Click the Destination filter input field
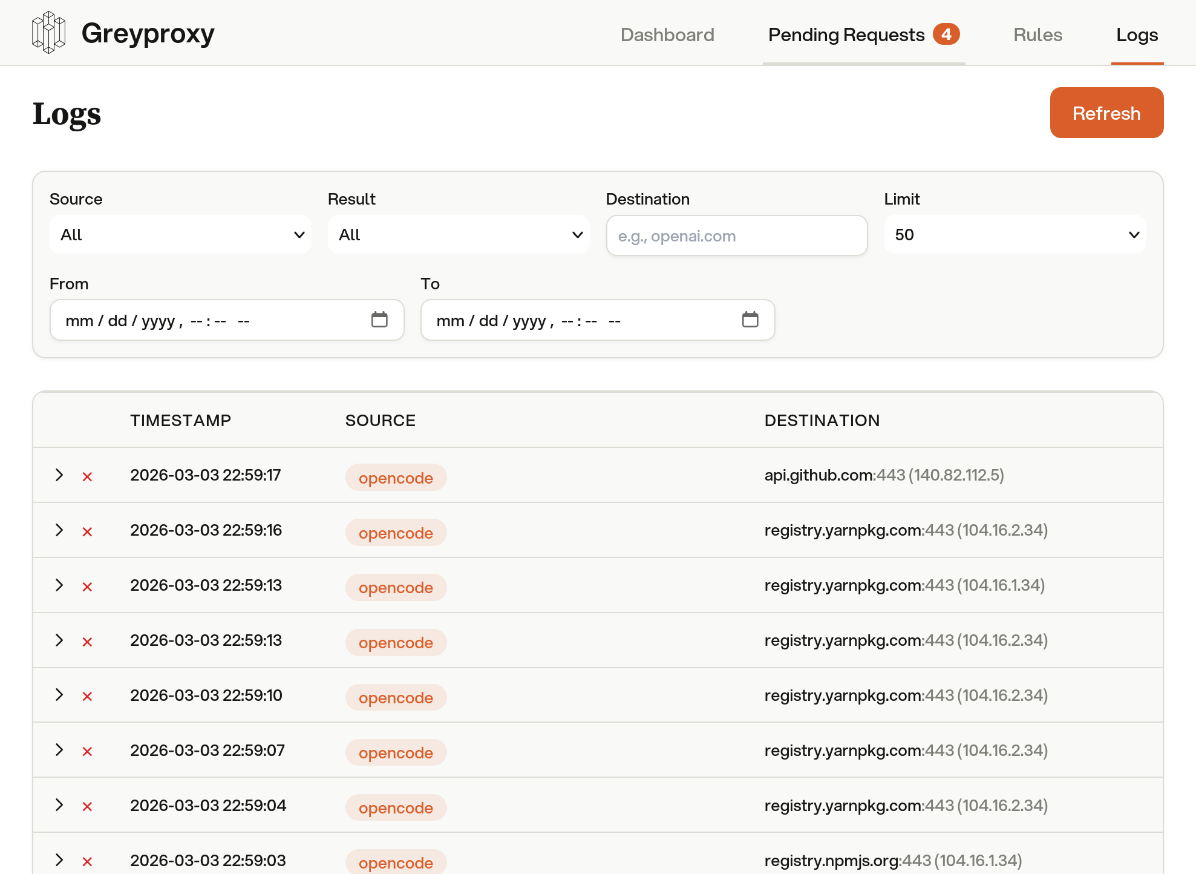This screenshot has height=874, width=1196. pos(736,235)
